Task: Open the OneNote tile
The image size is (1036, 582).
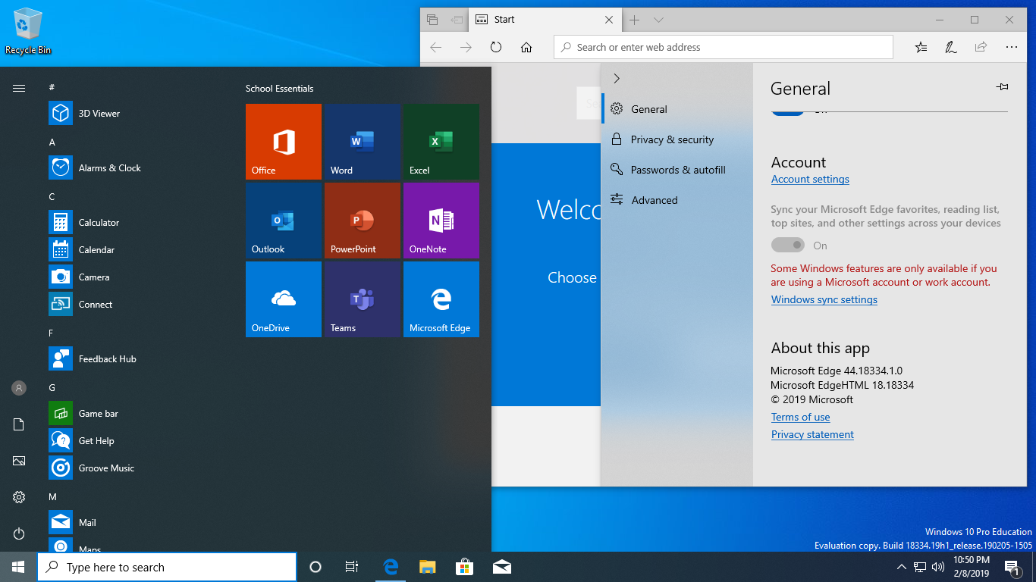Action: (x=441, y=221)
